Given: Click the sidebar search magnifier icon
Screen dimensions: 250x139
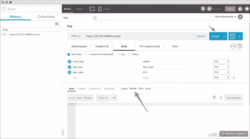Looking at the screenshot, I should tap(4, 9).
